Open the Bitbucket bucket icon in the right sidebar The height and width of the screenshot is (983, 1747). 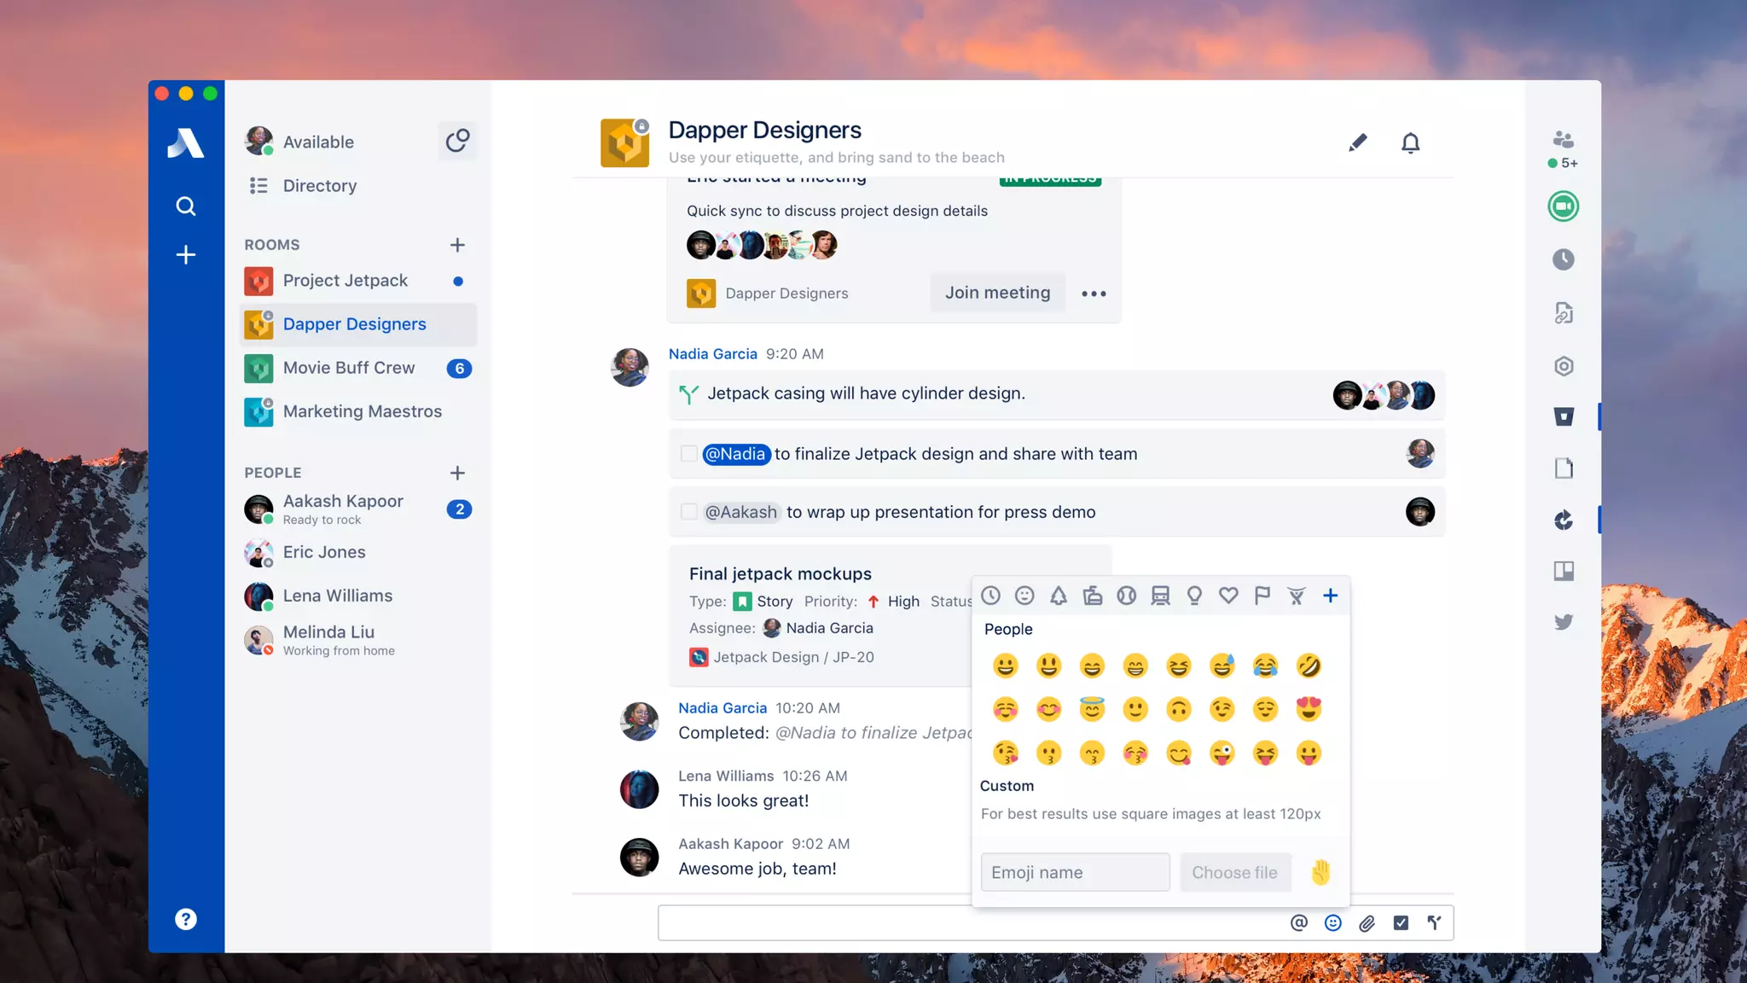pyautogui.click(x=1563, y=416)
